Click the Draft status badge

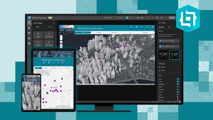[50, 18]
